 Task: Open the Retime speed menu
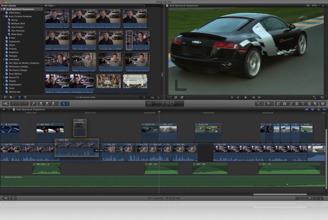click(268, 104)
